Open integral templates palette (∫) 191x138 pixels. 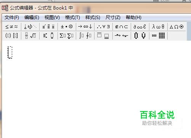coord(85,36)
